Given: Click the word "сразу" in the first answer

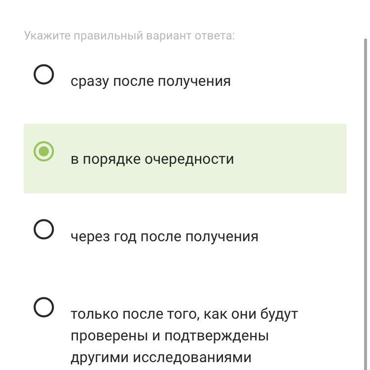Looking at the screenshot, I should tap(89, 81).
